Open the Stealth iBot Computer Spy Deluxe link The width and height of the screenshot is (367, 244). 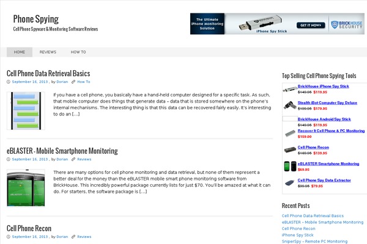tap(327, 102)
